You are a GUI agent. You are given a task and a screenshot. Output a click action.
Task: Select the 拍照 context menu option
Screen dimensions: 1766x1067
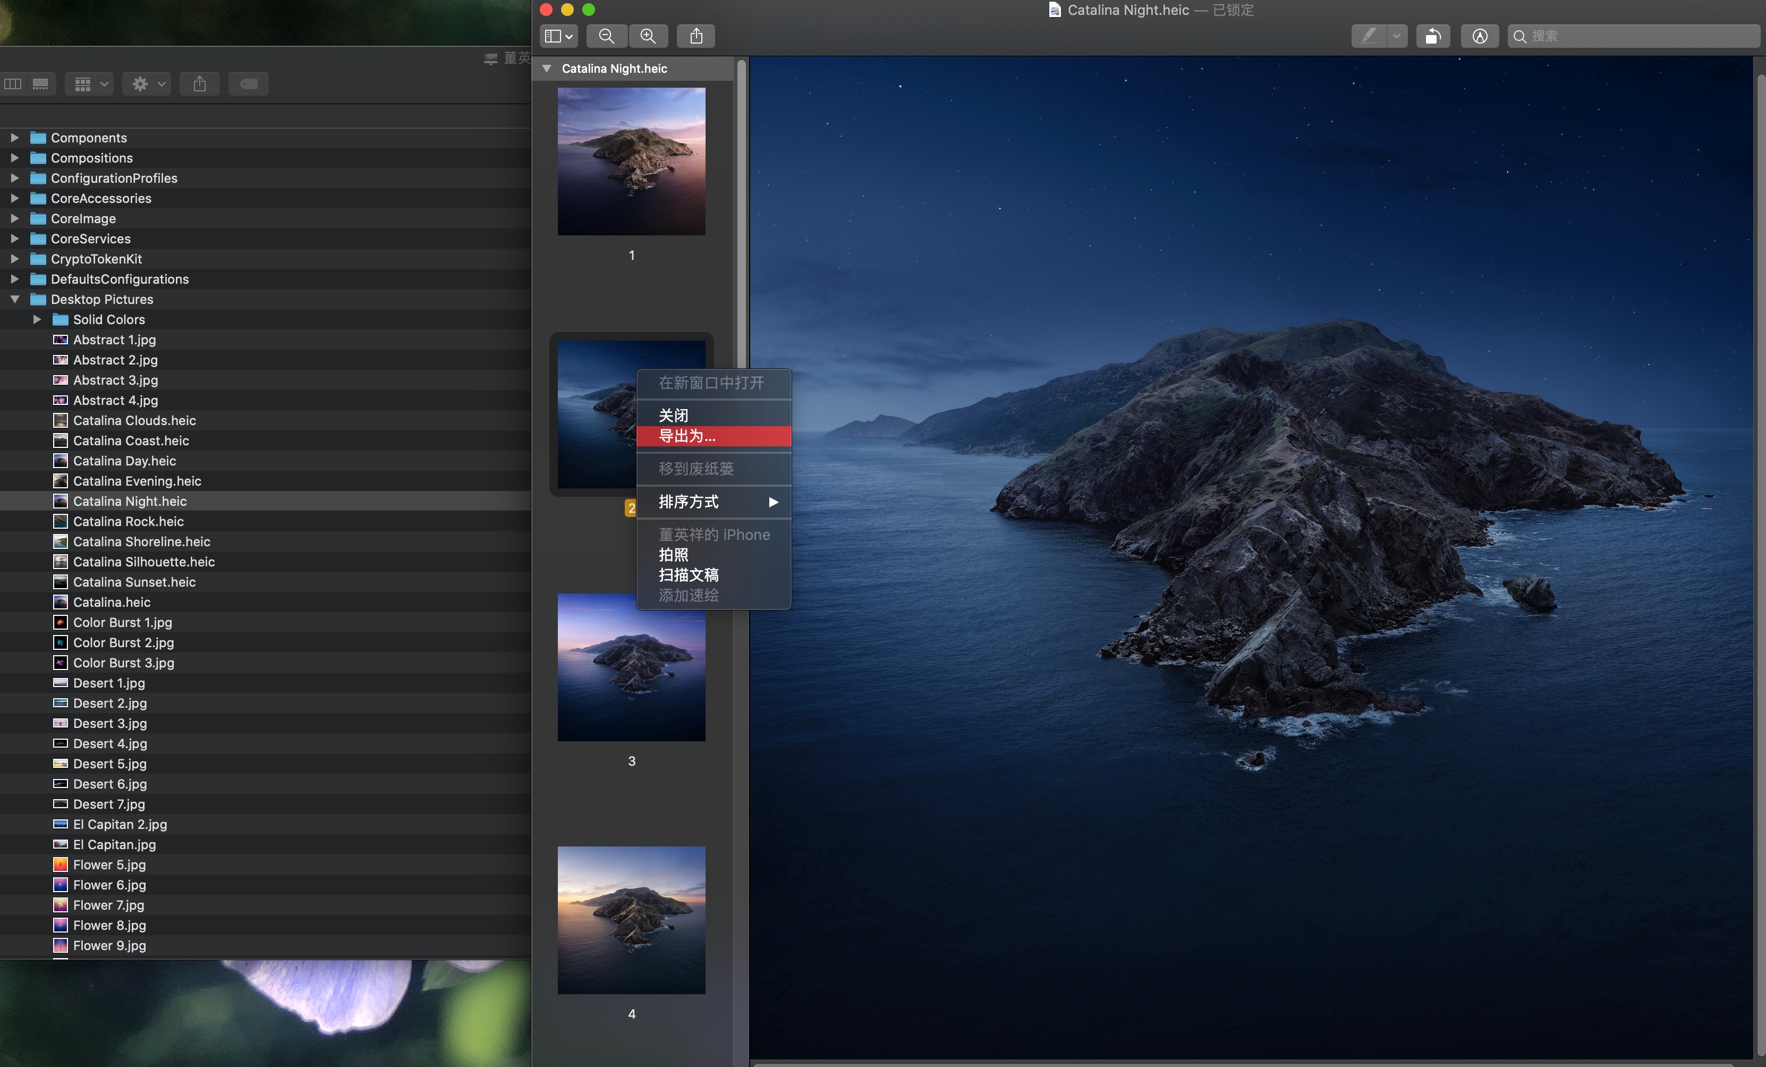pyautogui.click(x=673, y=554)
